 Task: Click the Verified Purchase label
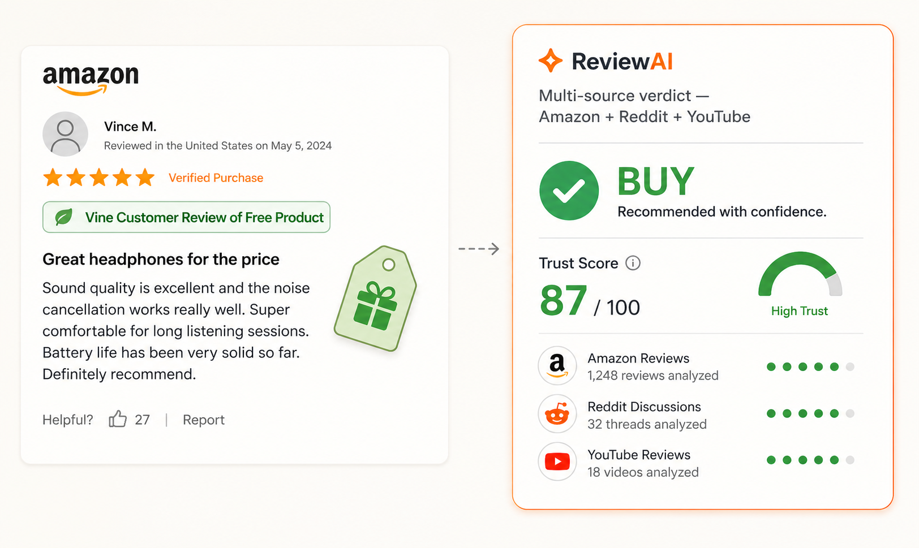coord(216,178)
